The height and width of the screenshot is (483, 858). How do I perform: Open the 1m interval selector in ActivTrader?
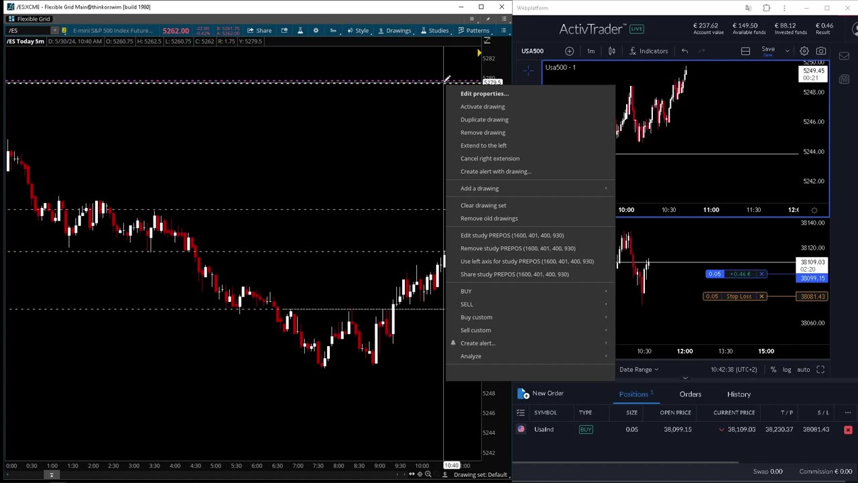pyautogui.click(x=591, y=51)
